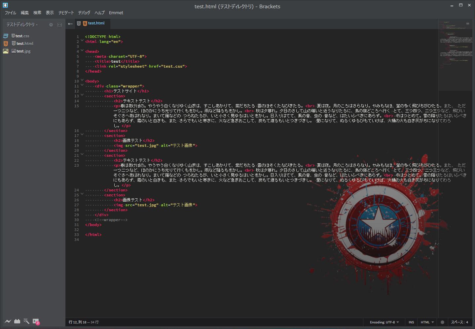This screenshot has width=475, height=329.
Task: Click <h1>テストサイト</h1> on line 12
Action: point(127,91)
